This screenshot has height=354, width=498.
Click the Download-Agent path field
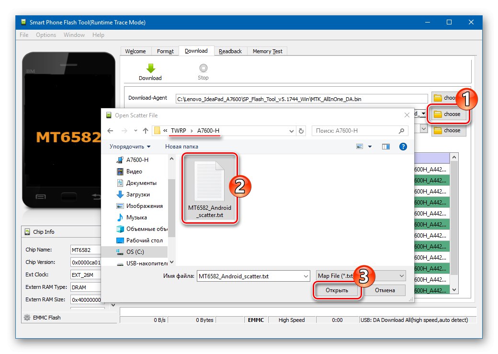(302, 99)
